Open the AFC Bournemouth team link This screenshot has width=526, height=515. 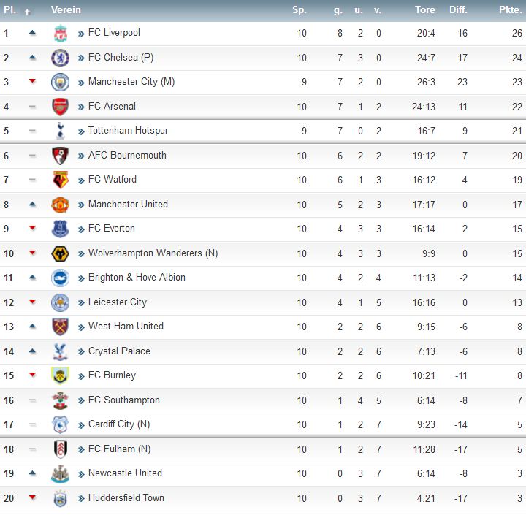pyautogui.click(x=127, y=156)
